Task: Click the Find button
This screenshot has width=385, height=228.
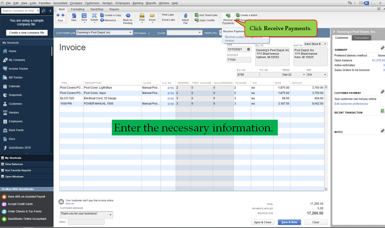Action: [x=60, y=21]
